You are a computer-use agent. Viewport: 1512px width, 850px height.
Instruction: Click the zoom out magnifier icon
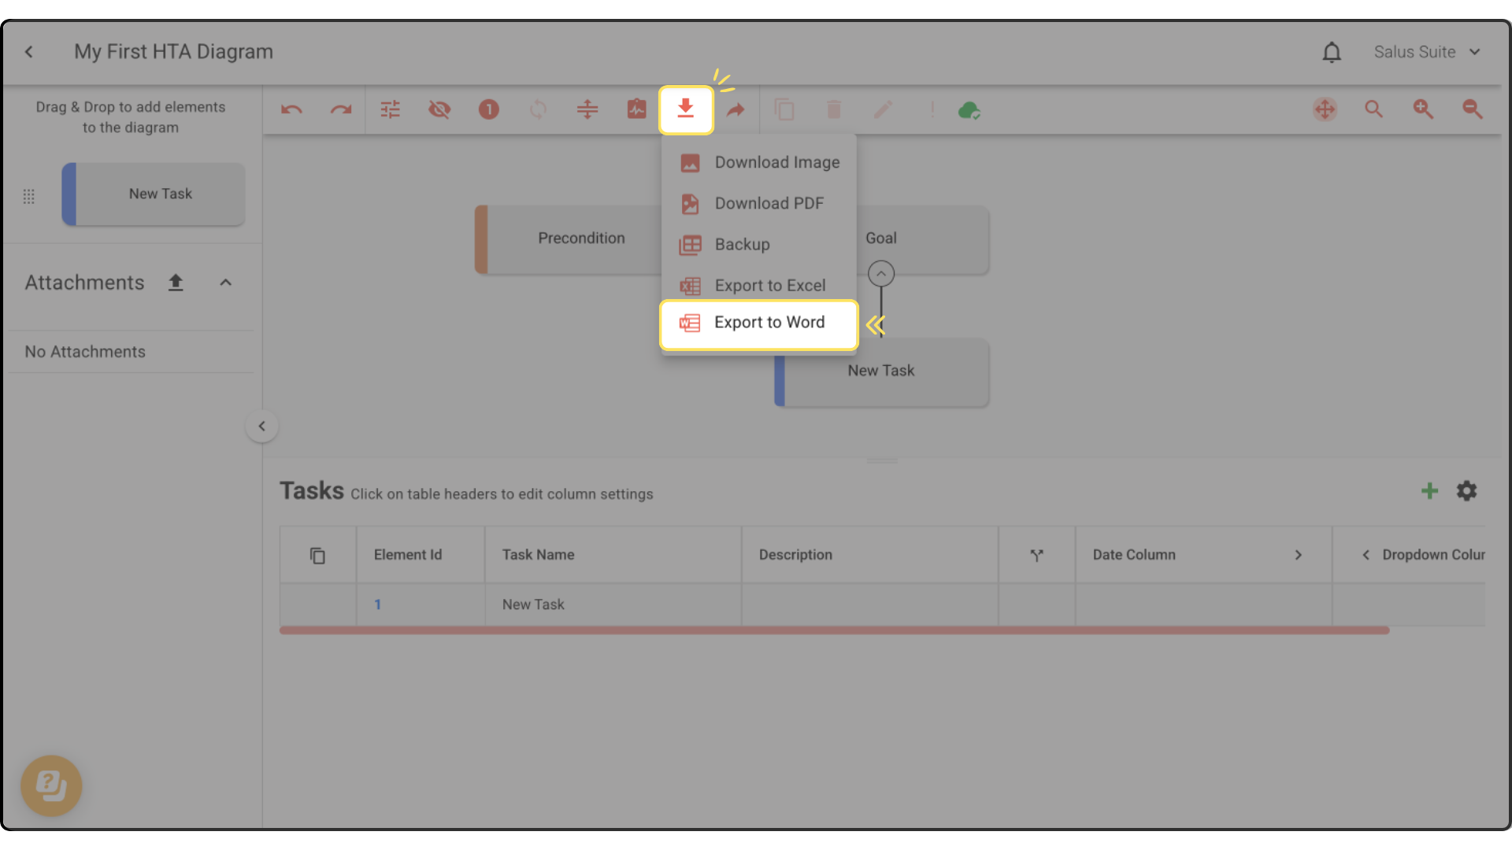click(x=1472, y=109)
